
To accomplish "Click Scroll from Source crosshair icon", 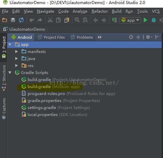I will (131, 37).
